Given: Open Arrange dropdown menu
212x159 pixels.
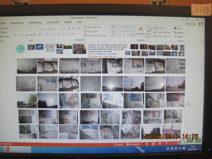Looking at the screenshot, I should coord(141,32).
